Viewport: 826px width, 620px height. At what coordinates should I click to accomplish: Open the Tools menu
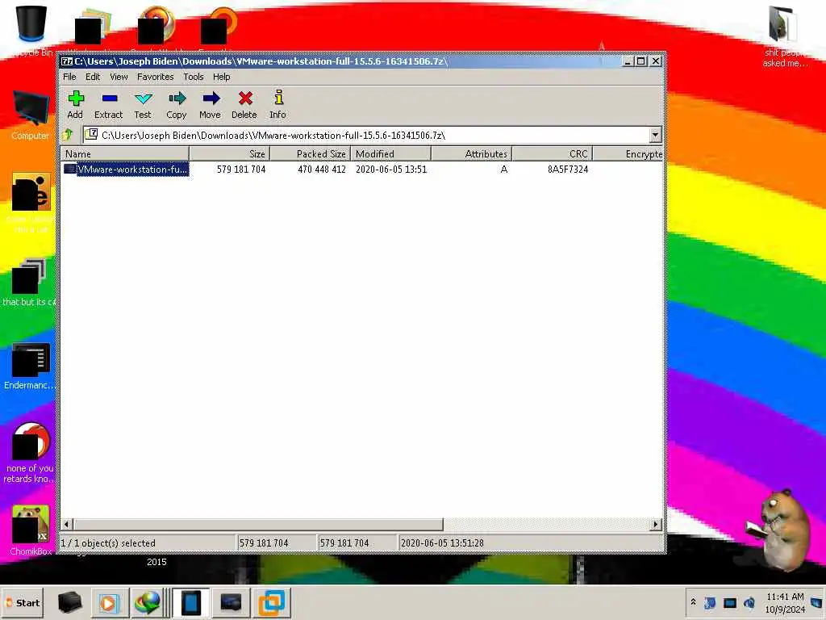click(194, 77)
